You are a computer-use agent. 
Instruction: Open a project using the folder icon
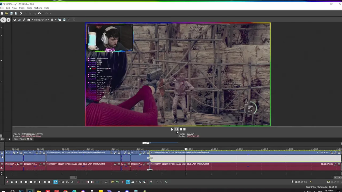(x=7, y=13)
